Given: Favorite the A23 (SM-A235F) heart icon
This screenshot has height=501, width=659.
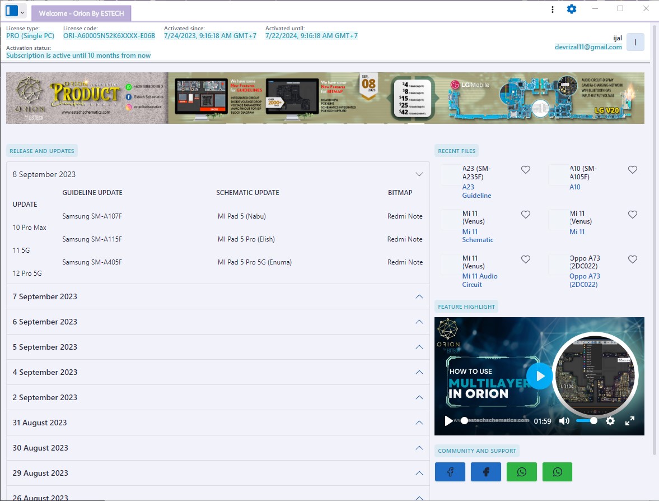Looking at the screenshot, I should (x=525, y=170).
